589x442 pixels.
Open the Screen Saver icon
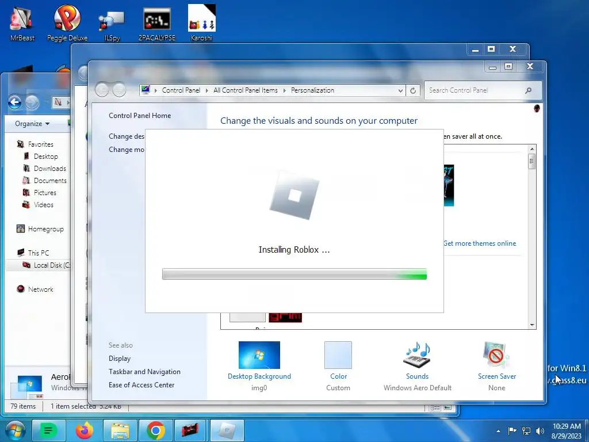tap(496, 355)
